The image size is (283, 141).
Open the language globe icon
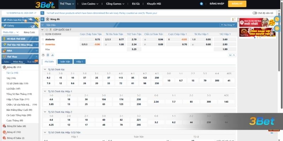click(x=201, y=4)
